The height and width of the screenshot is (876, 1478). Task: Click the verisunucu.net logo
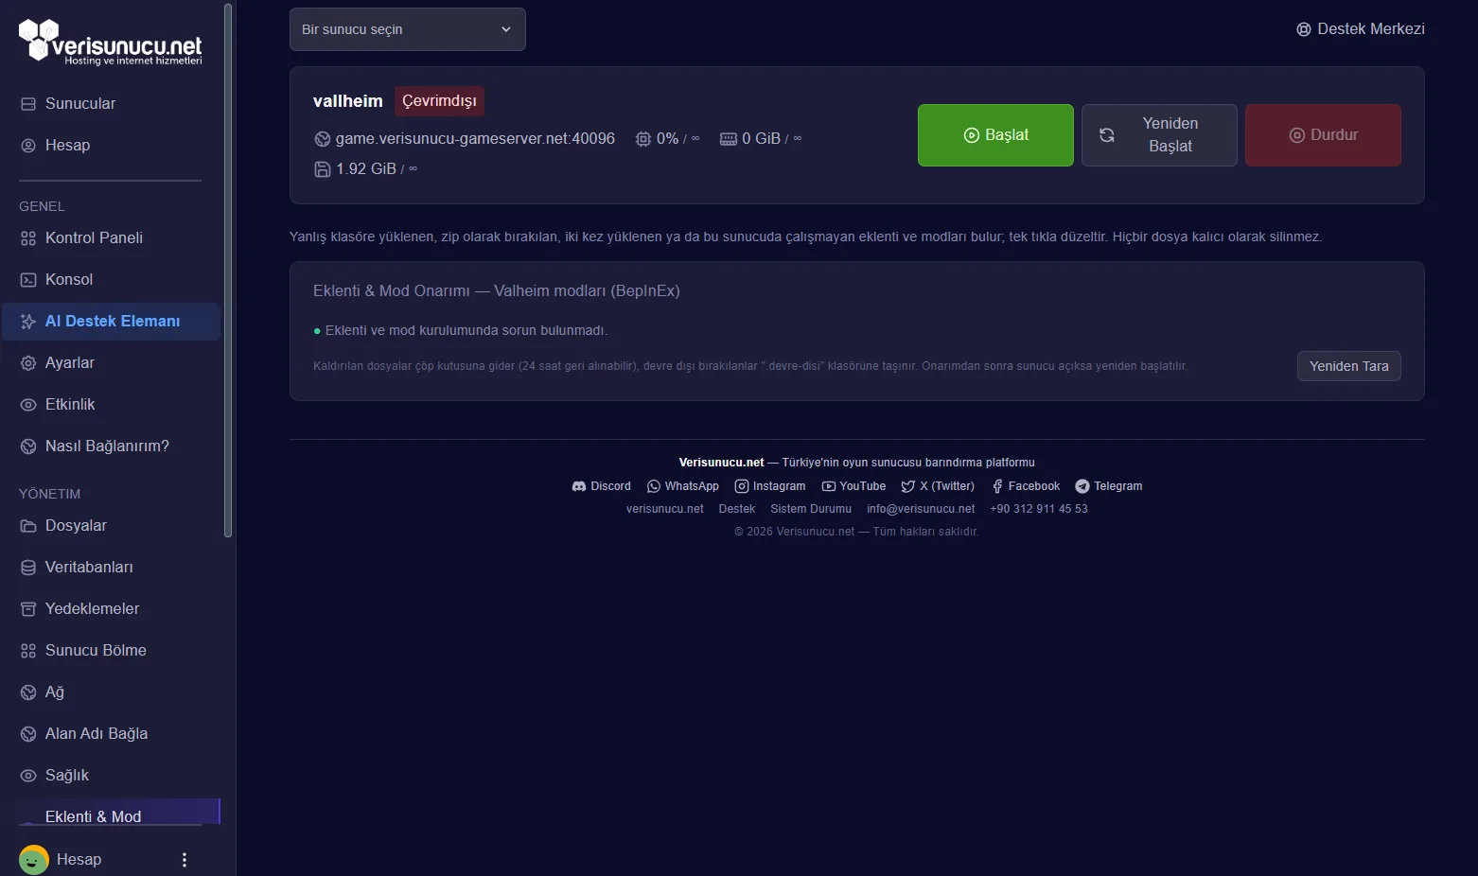point(111,42)
